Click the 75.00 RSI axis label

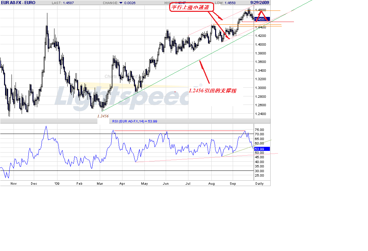tap(259, 130)
